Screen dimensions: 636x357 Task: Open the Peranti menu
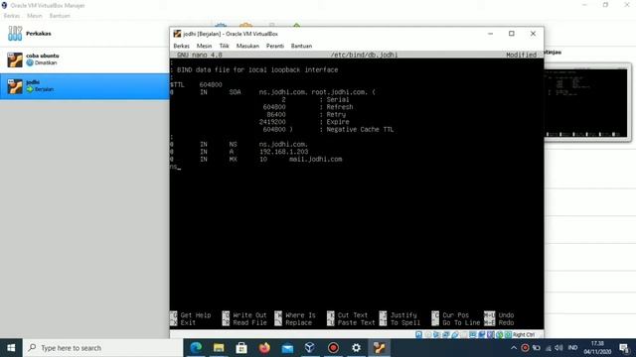(x=275, y=46)
